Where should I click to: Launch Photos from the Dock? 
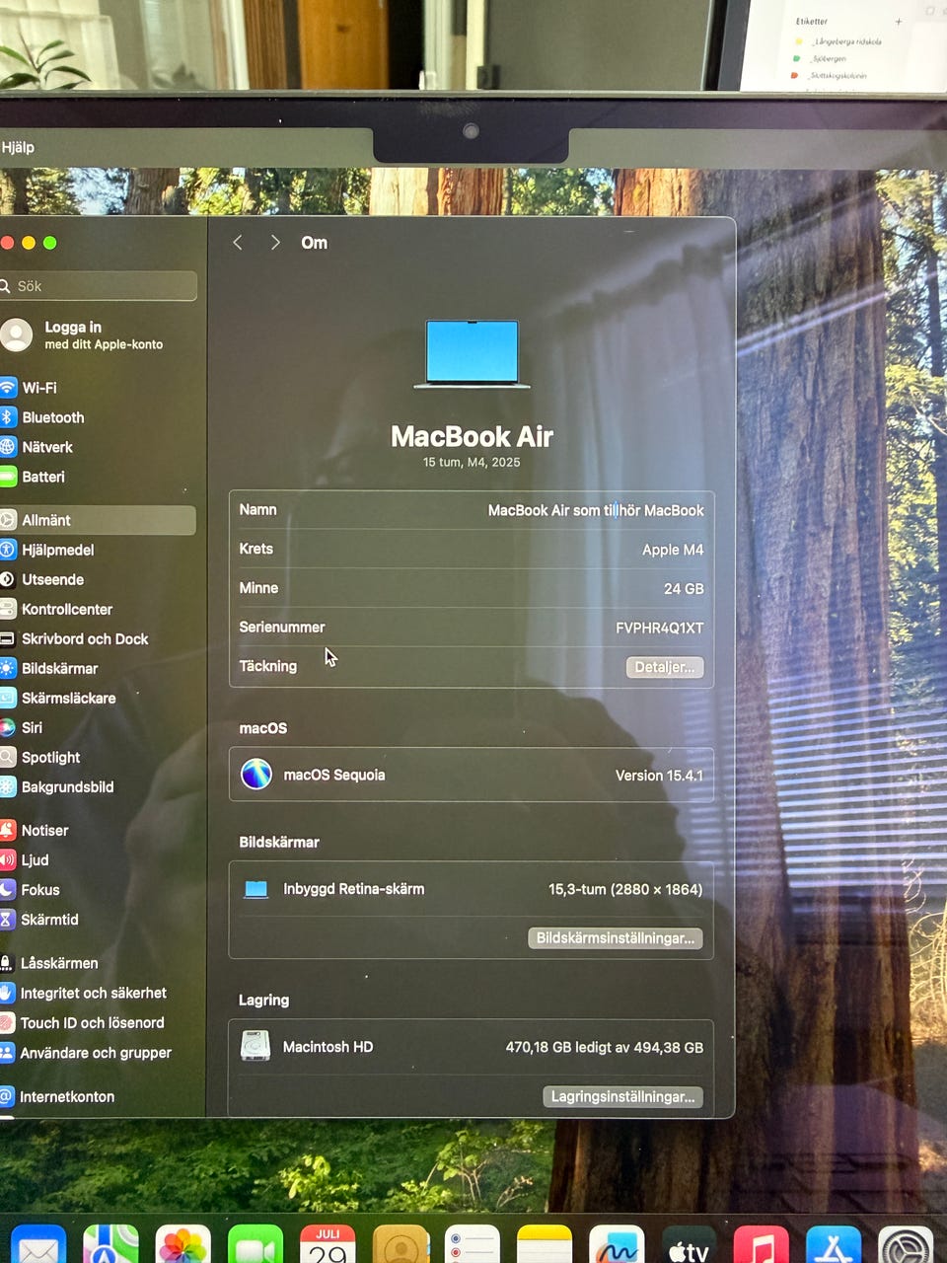(x=182, y=1245)
